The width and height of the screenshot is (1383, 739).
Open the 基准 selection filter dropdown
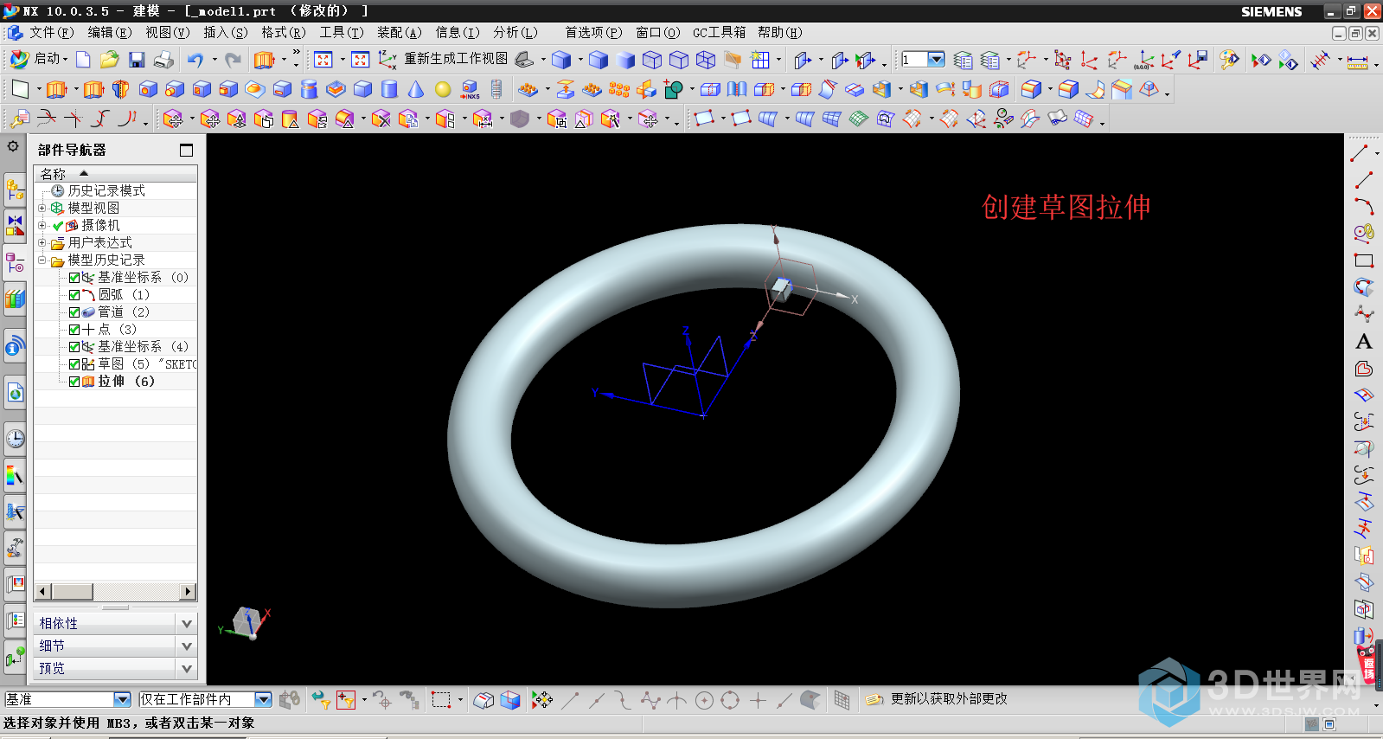[122, 699]
